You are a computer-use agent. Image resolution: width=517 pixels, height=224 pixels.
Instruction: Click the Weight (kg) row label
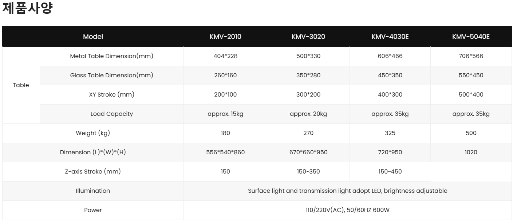(x=93, y=133)
